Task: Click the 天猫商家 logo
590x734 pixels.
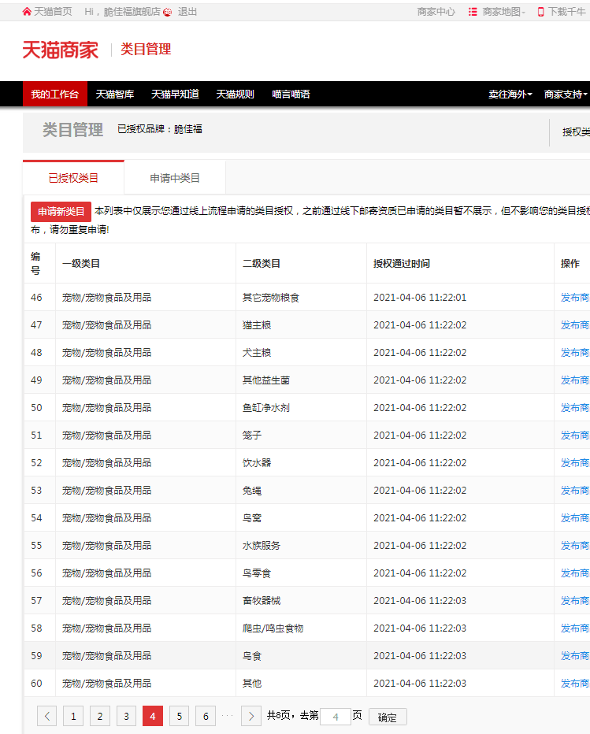Action: pyautogui.click(x=61, y=50)
